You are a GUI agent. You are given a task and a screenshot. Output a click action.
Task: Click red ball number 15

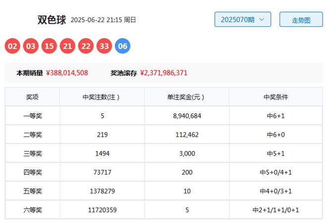[x=49, y=46]
